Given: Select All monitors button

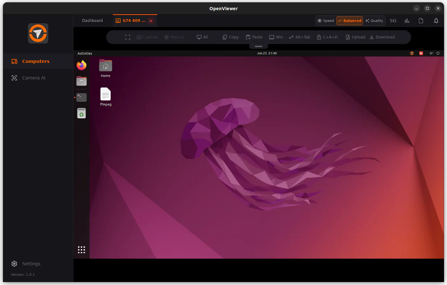Looking at the screenshot, I should (x=202, y=37).
